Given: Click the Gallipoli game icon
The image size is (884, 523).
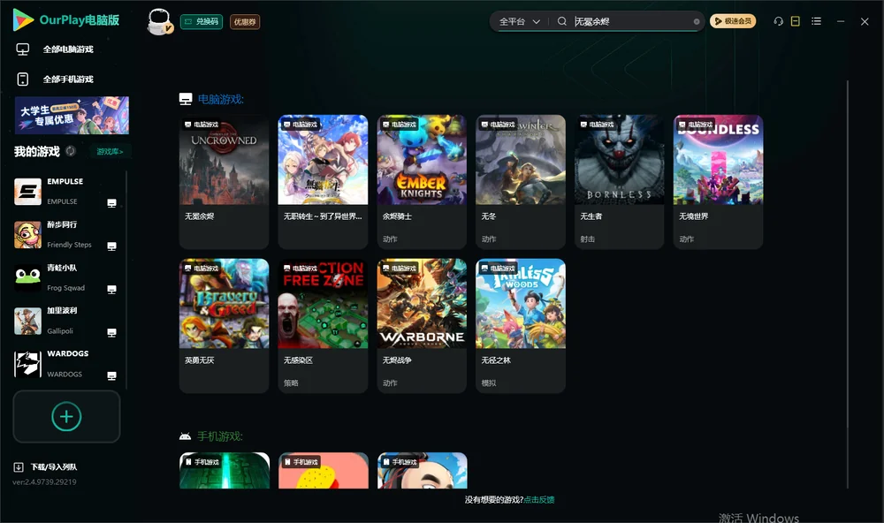Looking at the screenshot, I should (x=27, y=322).
